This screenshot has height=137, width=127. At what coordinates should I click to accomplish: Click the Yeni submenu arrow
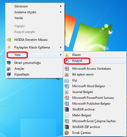tap(61, 55)
